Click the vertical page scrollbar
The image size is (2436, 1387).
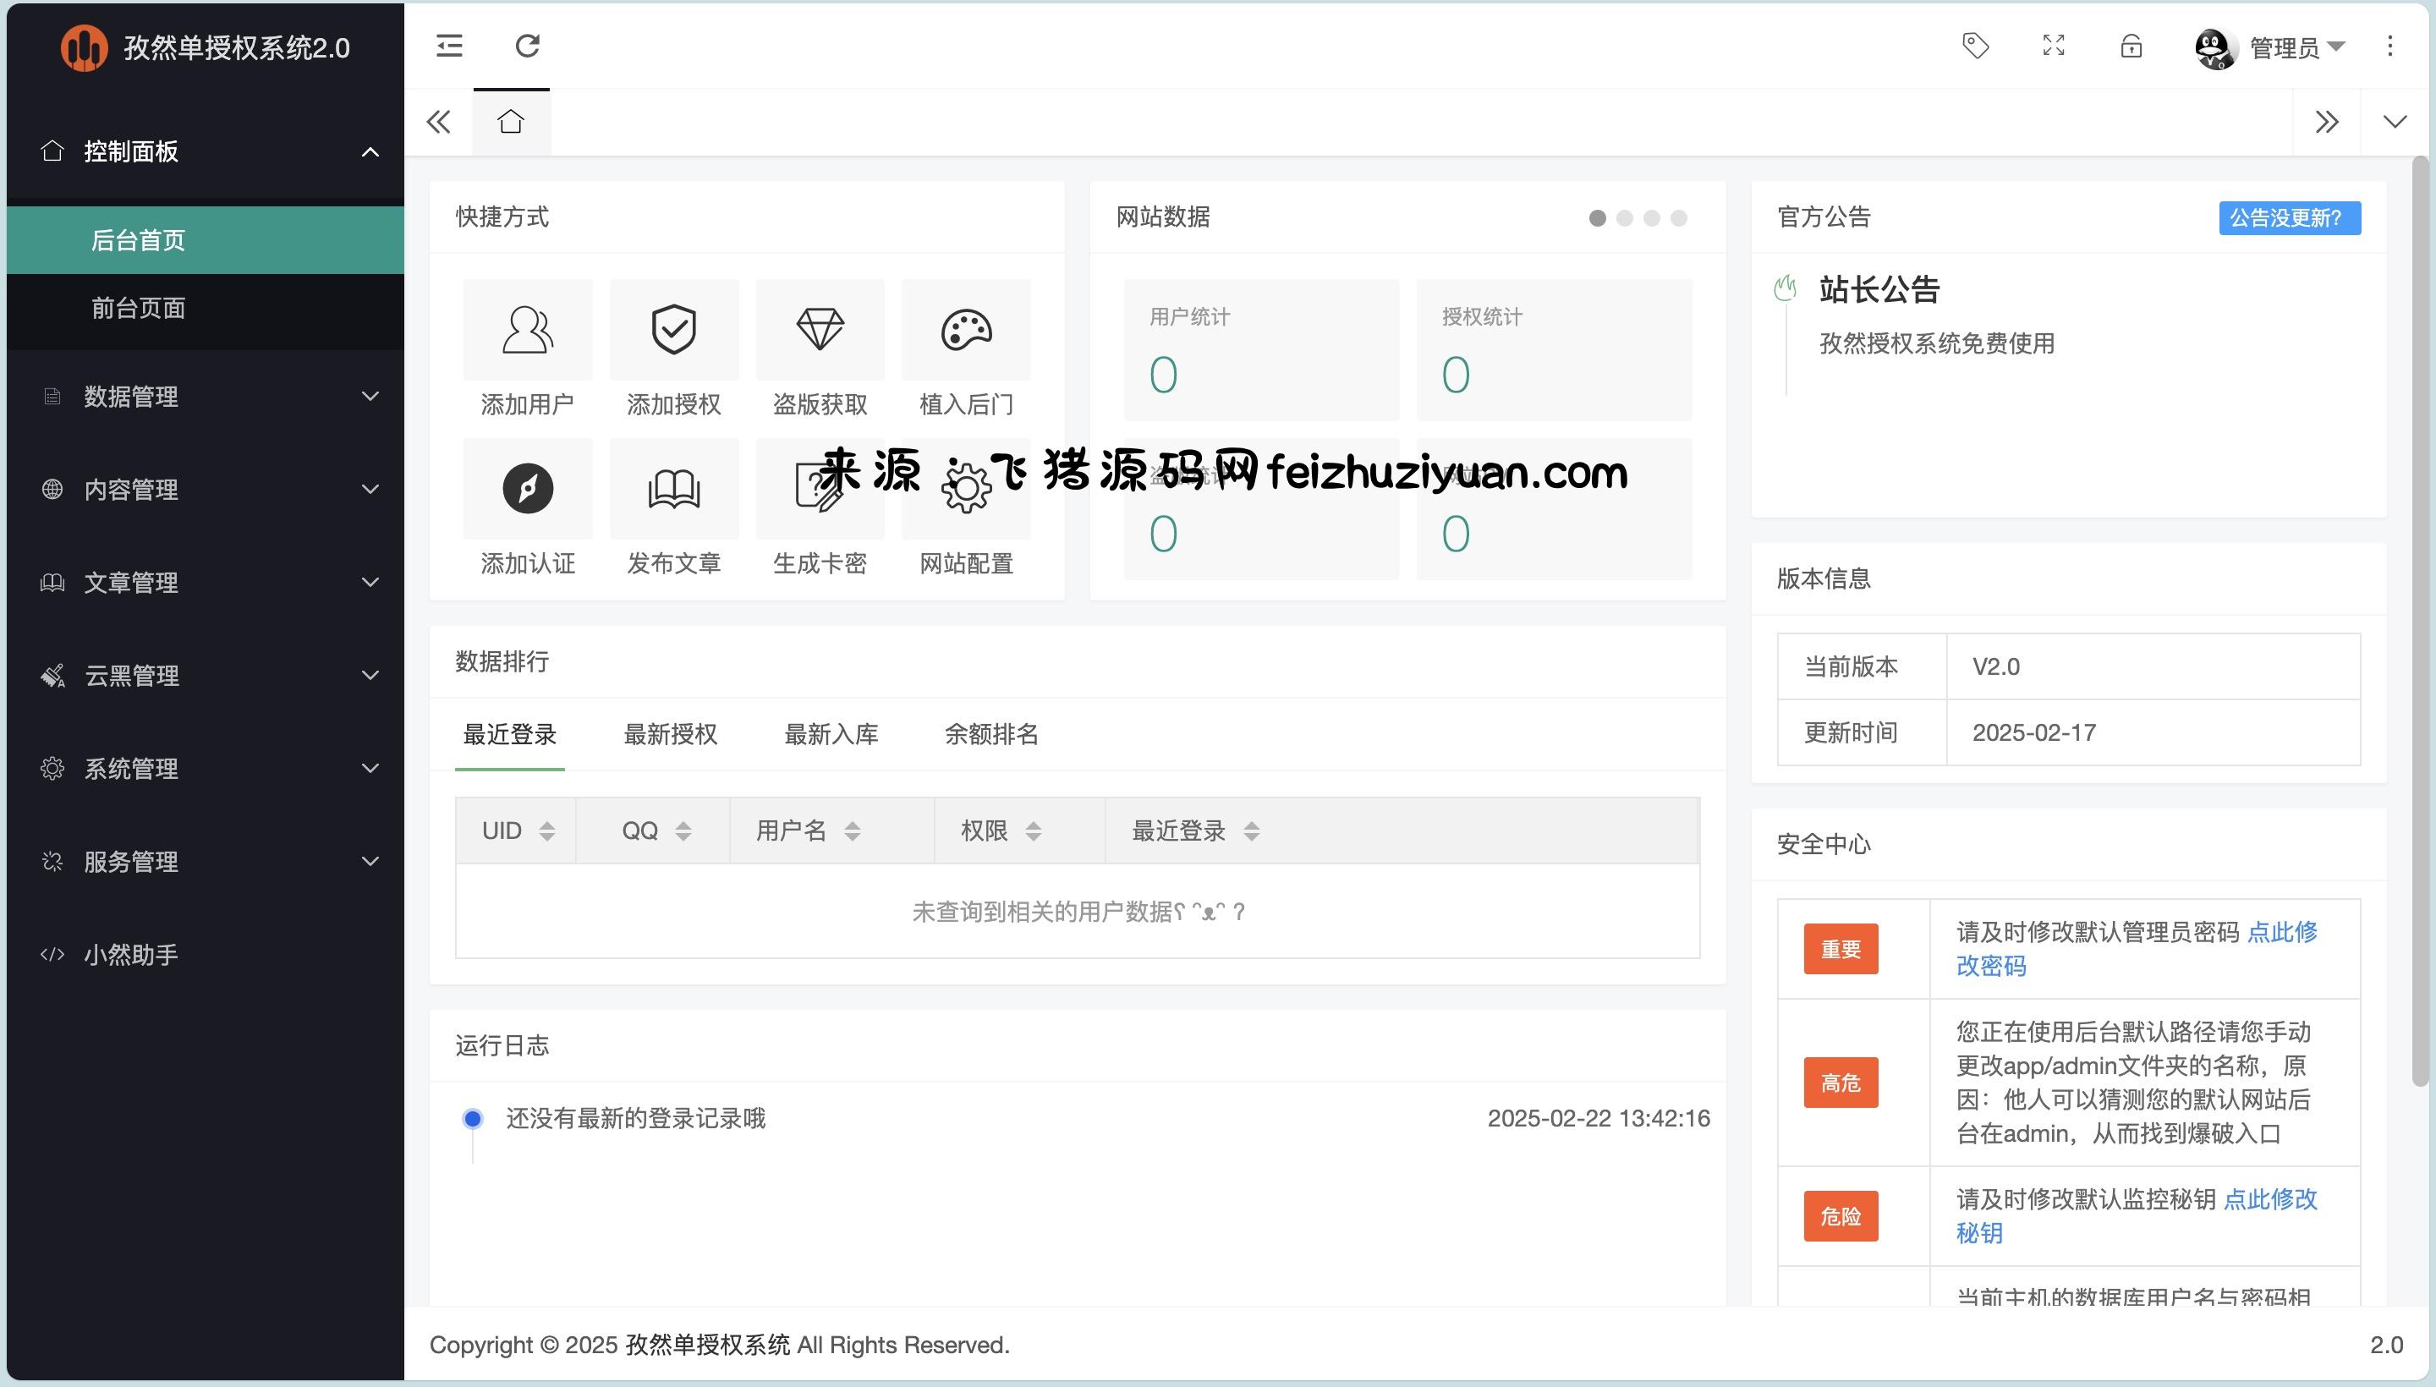pos(2419,619)
